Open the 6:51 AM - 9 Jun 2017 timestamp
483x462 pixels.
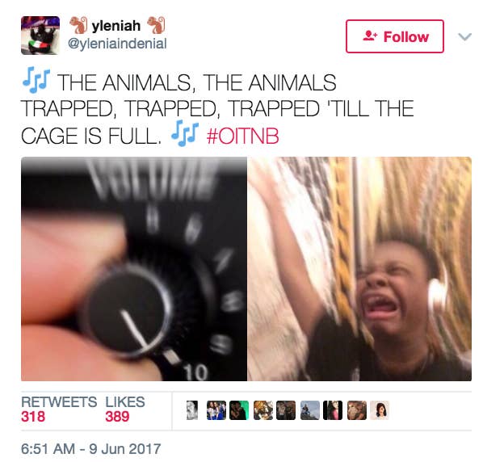click(91, 448)
